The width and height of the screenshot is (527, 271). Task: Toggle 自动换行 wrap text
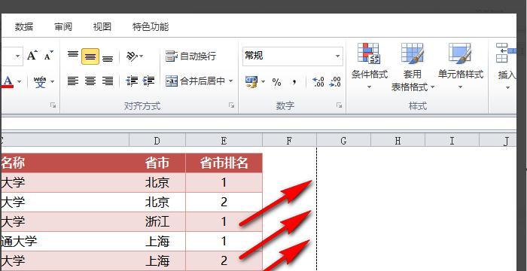[190, 56]
